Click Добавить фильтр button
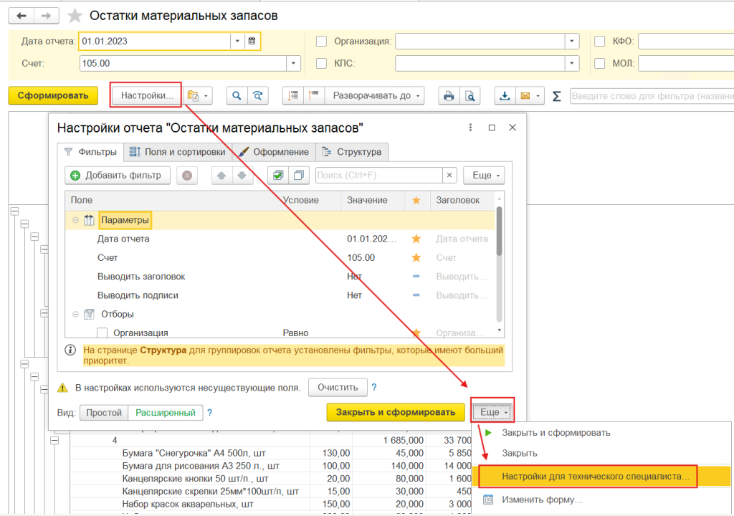734x516 pixels. pyautogui.click(x=118, y=175)
